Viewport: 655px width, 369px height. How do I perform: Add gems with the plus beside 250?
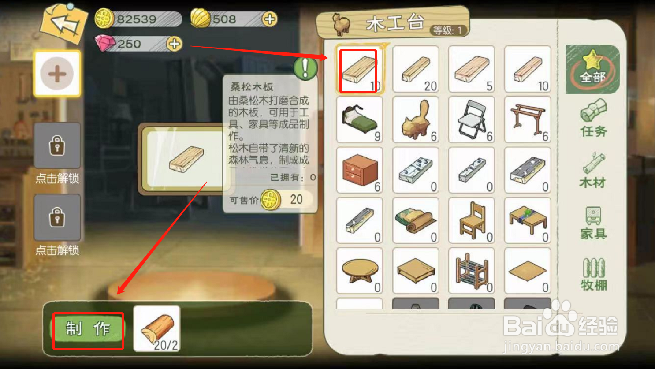(x=174, y=44)
